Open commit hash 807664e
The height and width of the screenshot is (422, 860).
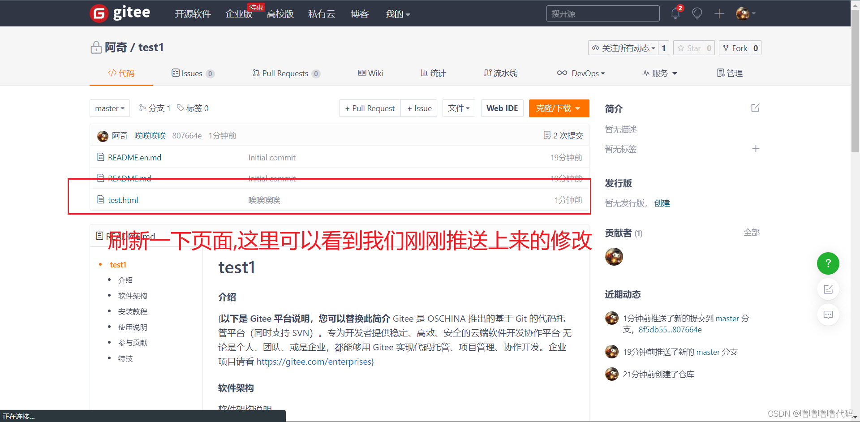click(187, 135)
